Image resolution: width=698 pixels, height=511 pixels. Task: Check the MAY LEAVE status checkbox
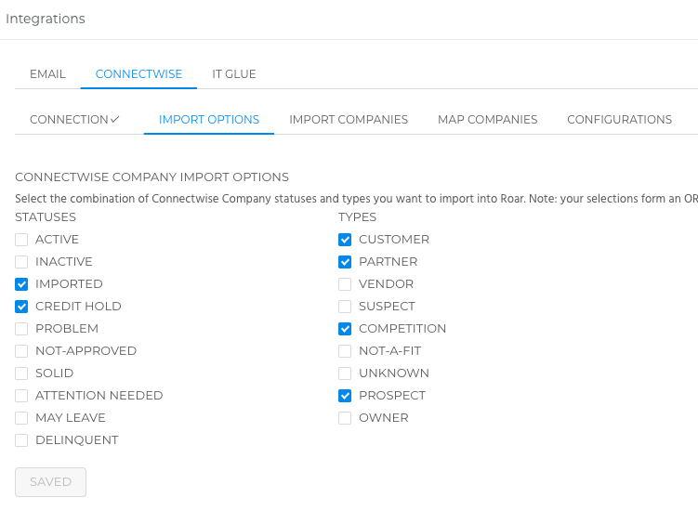point(21,417)
